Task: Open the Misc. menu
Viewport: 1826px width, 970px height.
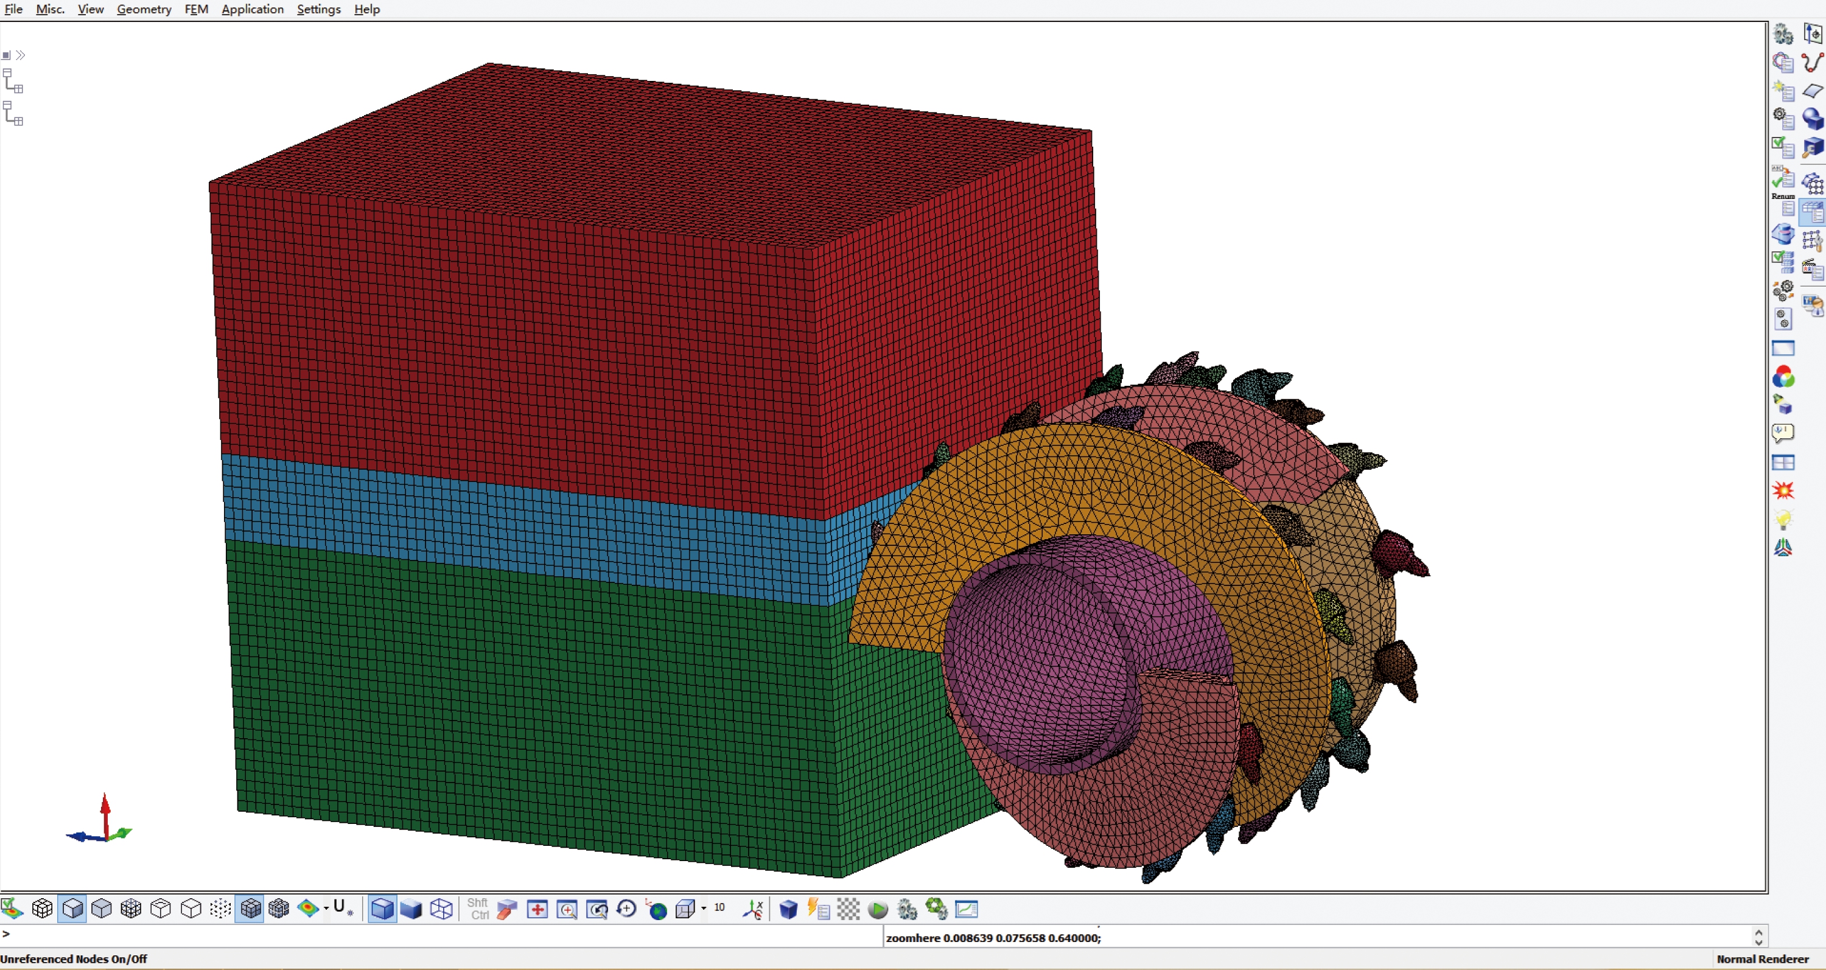Action: click(x=50, y=9)
